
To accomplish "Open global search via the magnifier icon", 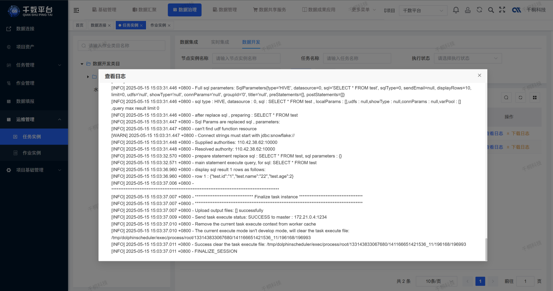I will point(491,10).
